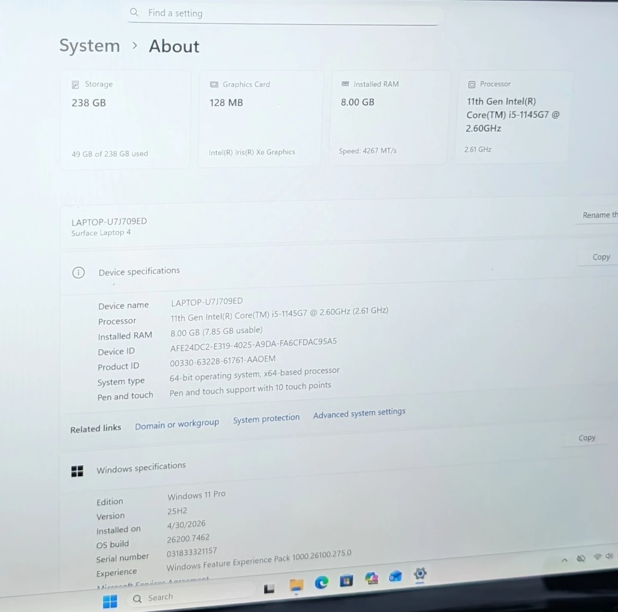618x612 pixels.
Task: Click the magnifier in Find a setting
Action: (x=134, y=12)
